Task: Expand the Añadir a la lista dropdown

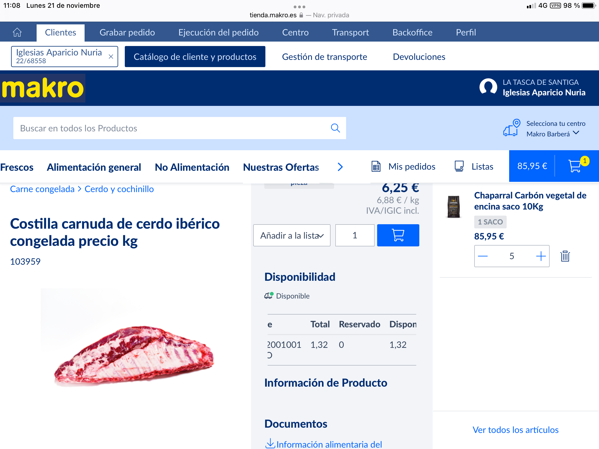Action: point(292,235)
